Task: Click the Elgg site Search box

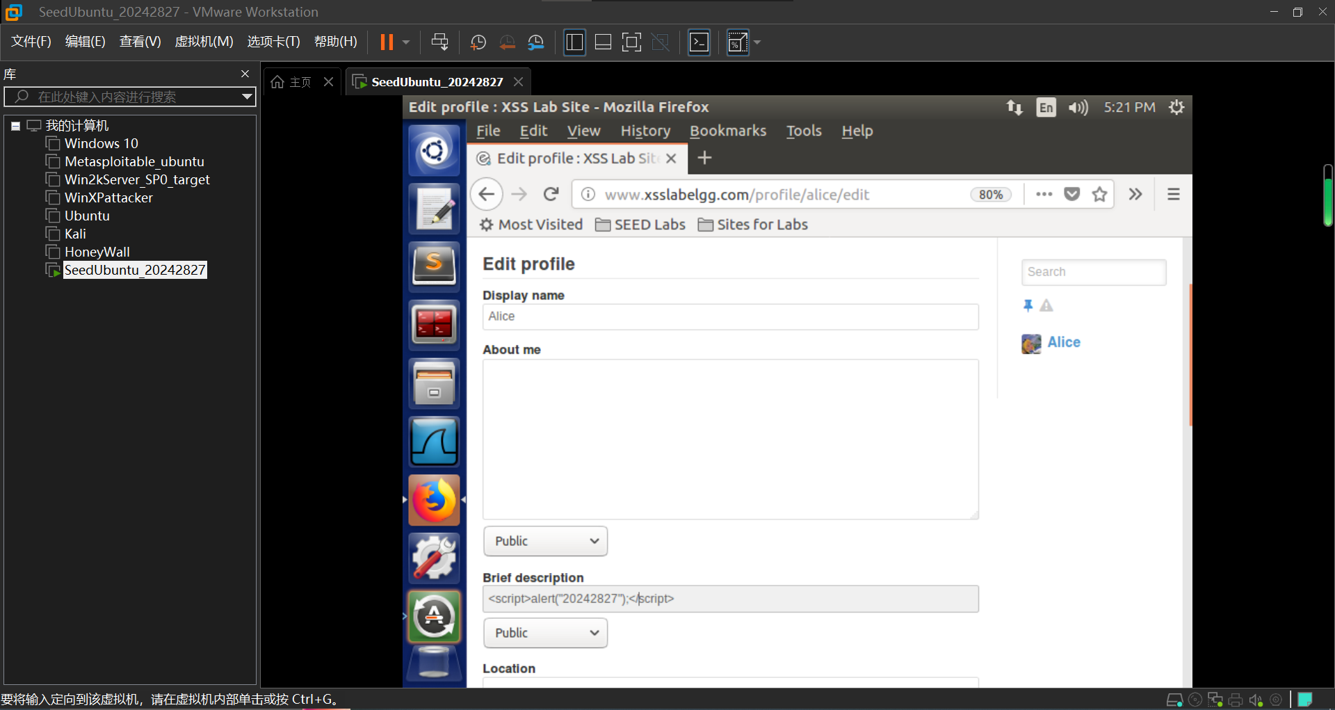Action: pyautogui.click(x=1094, y=272)
